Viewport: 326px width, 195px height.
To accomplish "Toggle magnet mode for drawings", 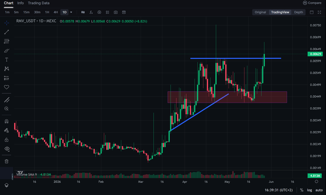I will pyautogui.click(x=7, y=121).
